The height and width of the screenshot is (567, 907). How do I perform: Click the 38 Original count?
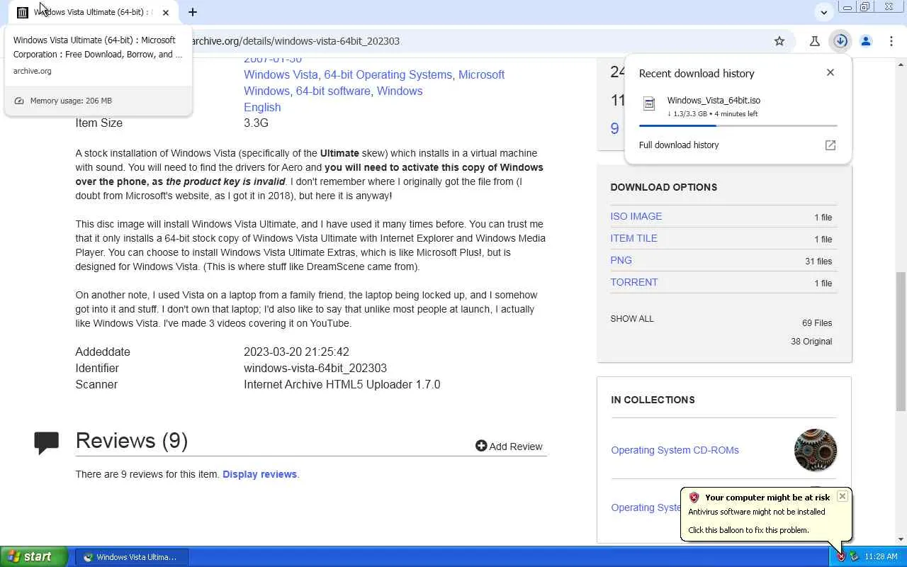(x=811, y=342)
